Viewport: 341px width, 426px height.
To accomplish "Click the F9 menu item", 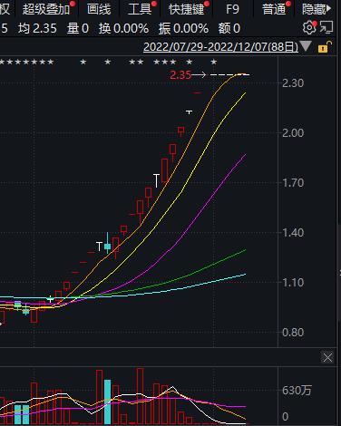I will click(x=232, y=9).
